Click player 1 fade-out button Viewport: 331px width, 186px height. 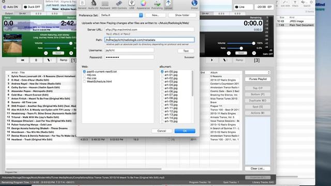point(50,60)
